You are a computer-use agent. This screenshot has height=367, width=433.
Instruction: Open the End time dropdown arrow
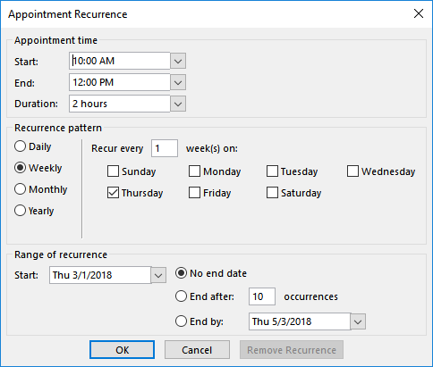(x=178, y=82)
